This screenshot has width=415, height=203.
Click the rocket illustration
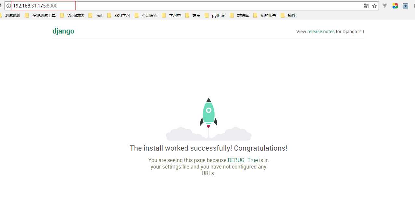208,119
